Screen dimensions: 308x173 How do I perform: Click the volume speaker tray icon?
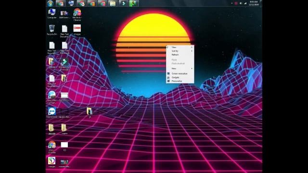241,3
